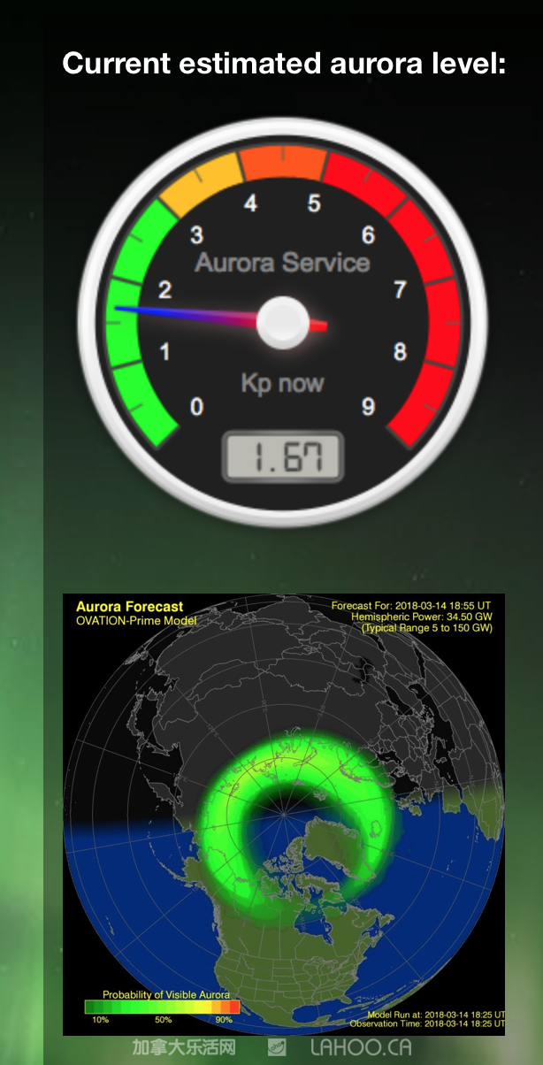Image resolution: width=543 pixels, height=1065 pixels.
Task: Click the Kp digital readout showing 1.67
Action: tap(283, 457)
